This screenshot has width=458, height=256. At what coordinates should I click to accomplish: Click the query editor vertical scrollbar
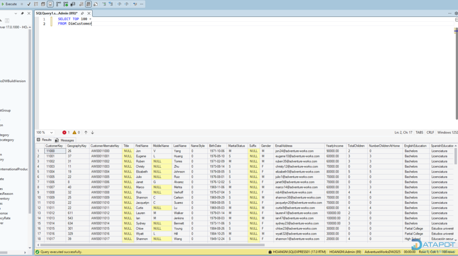[x=456, y=74]
